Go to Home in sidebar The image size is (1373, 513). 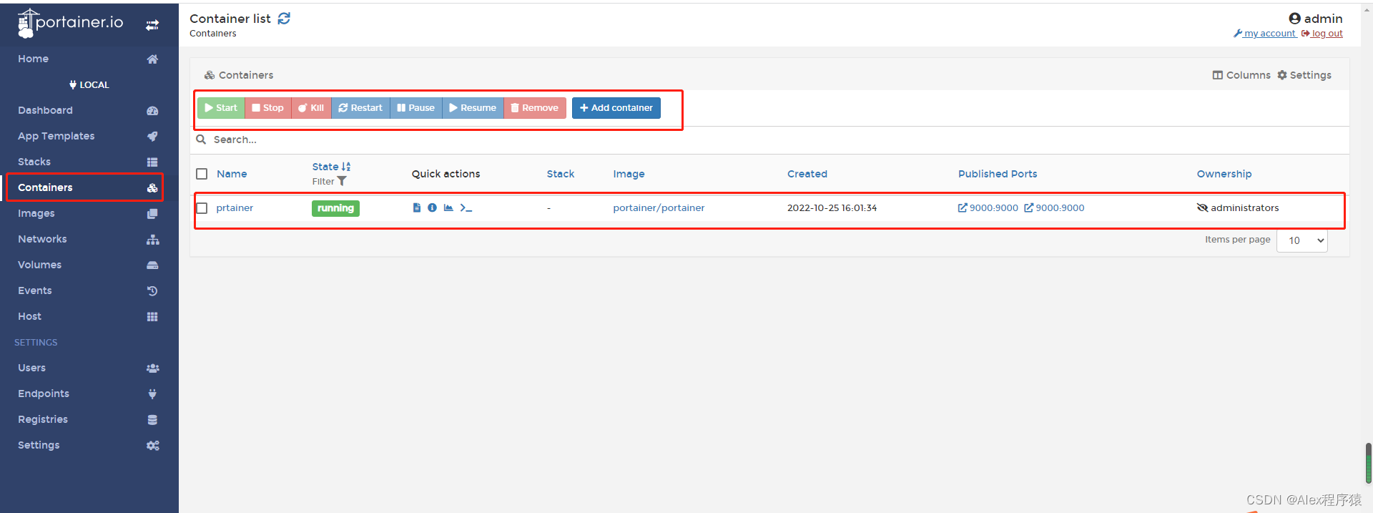[x=89, y=59]
